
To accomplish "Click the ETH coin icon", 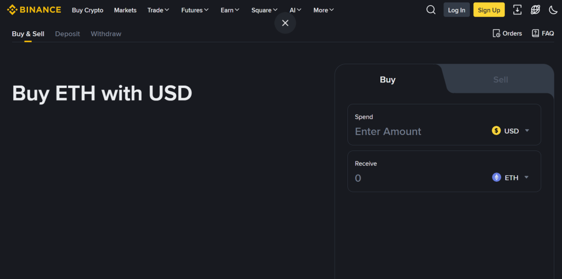I will click(496, 177).
